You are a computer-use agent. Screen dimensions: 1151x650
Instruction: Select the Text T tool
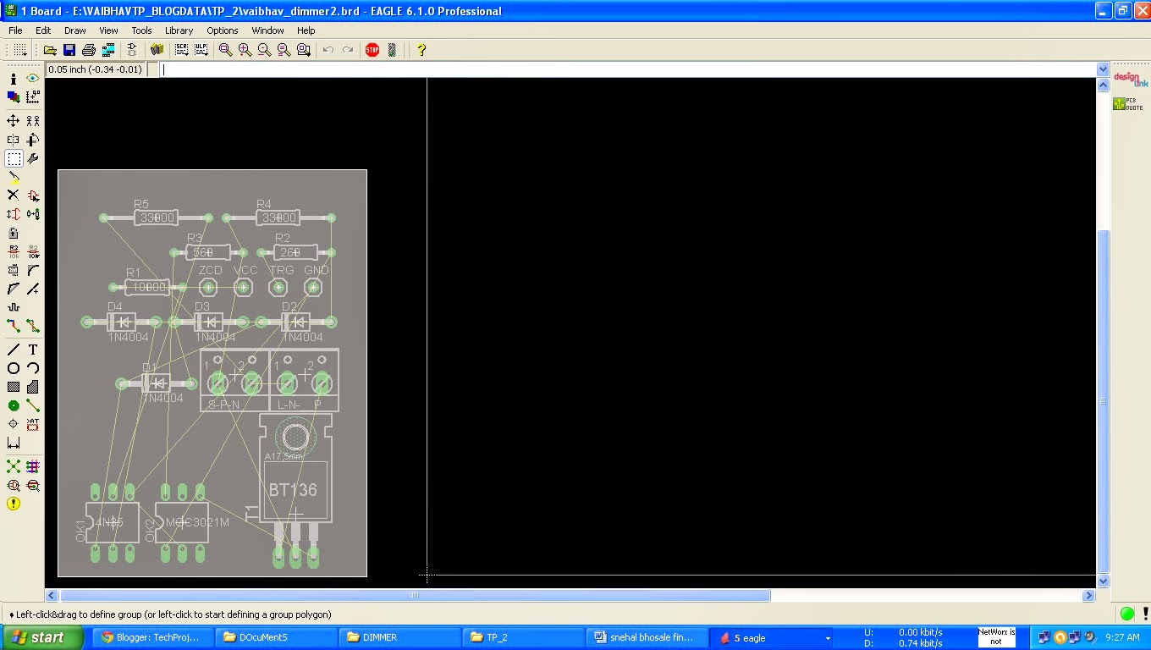[33, 350]
